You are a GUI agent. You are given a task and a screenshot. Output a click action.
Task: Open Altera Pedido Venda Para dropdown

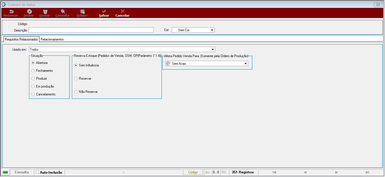click(245, 64)
